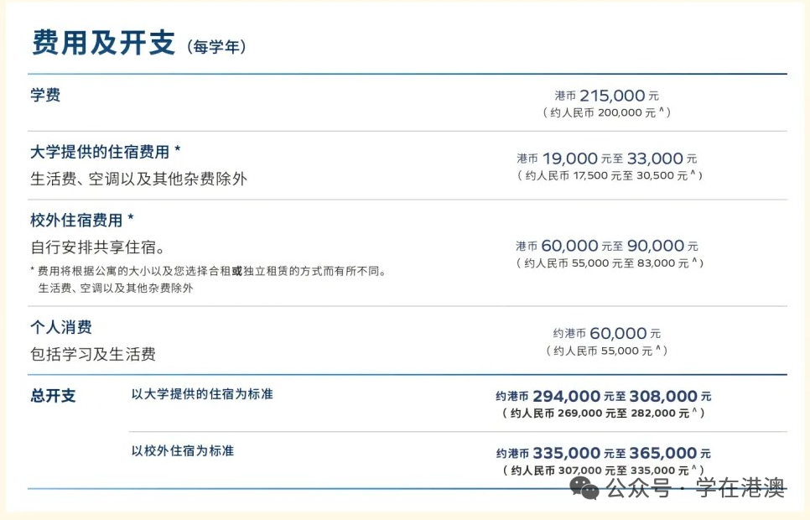Click the 总开支 section label
The width and height of the screenshot is (810, 520).
click(x=53, y=396)
